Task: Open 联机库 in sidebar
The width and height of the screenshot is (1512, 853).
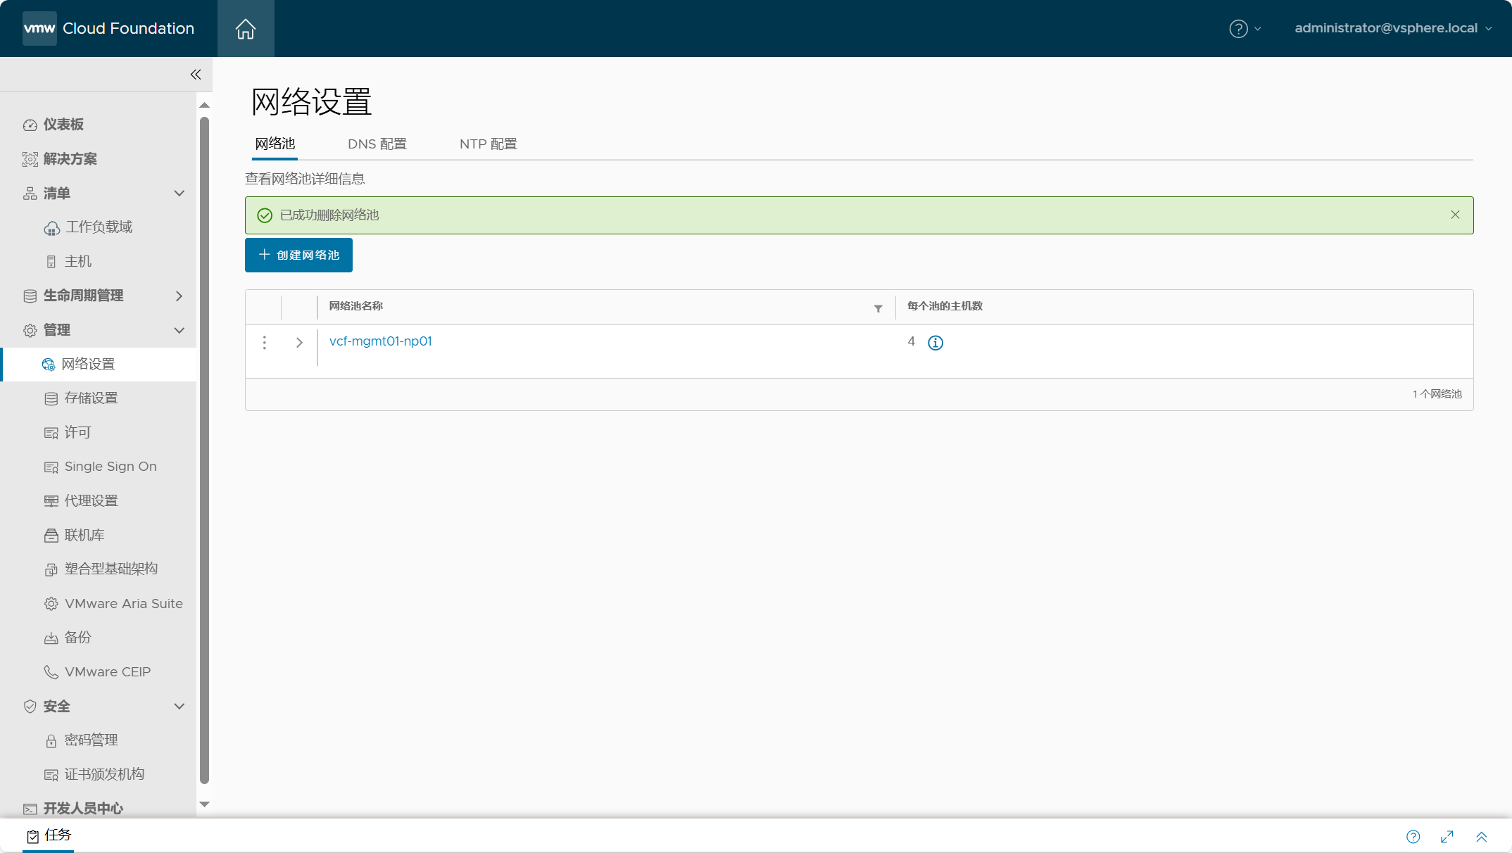Action: coord(84,536)
